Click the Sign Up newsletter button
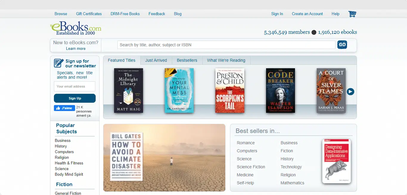 (75, 98)
